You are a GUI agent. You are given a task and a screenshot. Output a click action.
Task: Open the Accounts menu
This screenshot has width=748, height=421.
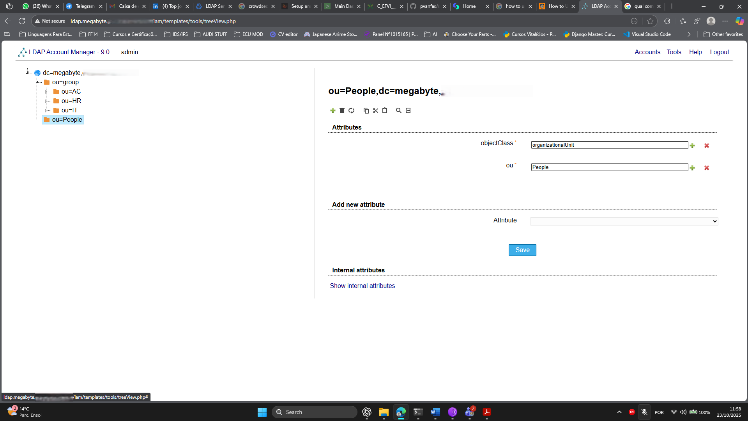click(647, 52)
